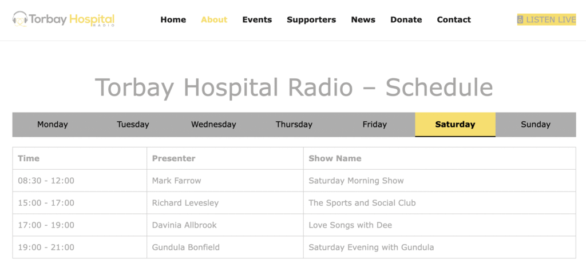Click the Torbay Hospital Radio logo text

[72, 20]
